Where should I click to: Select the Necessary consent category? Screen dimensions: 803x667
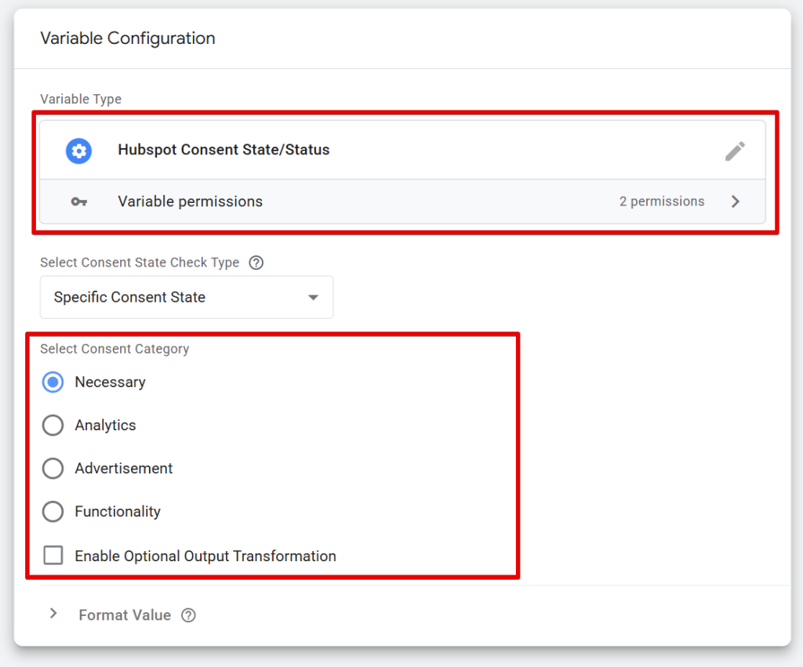[53, 382]
